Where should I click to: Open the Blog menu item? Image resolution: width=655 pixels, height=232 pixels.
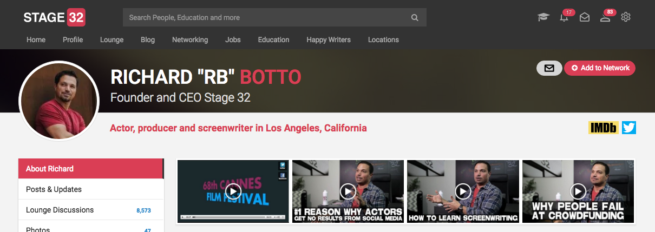(x=148, y=39)
